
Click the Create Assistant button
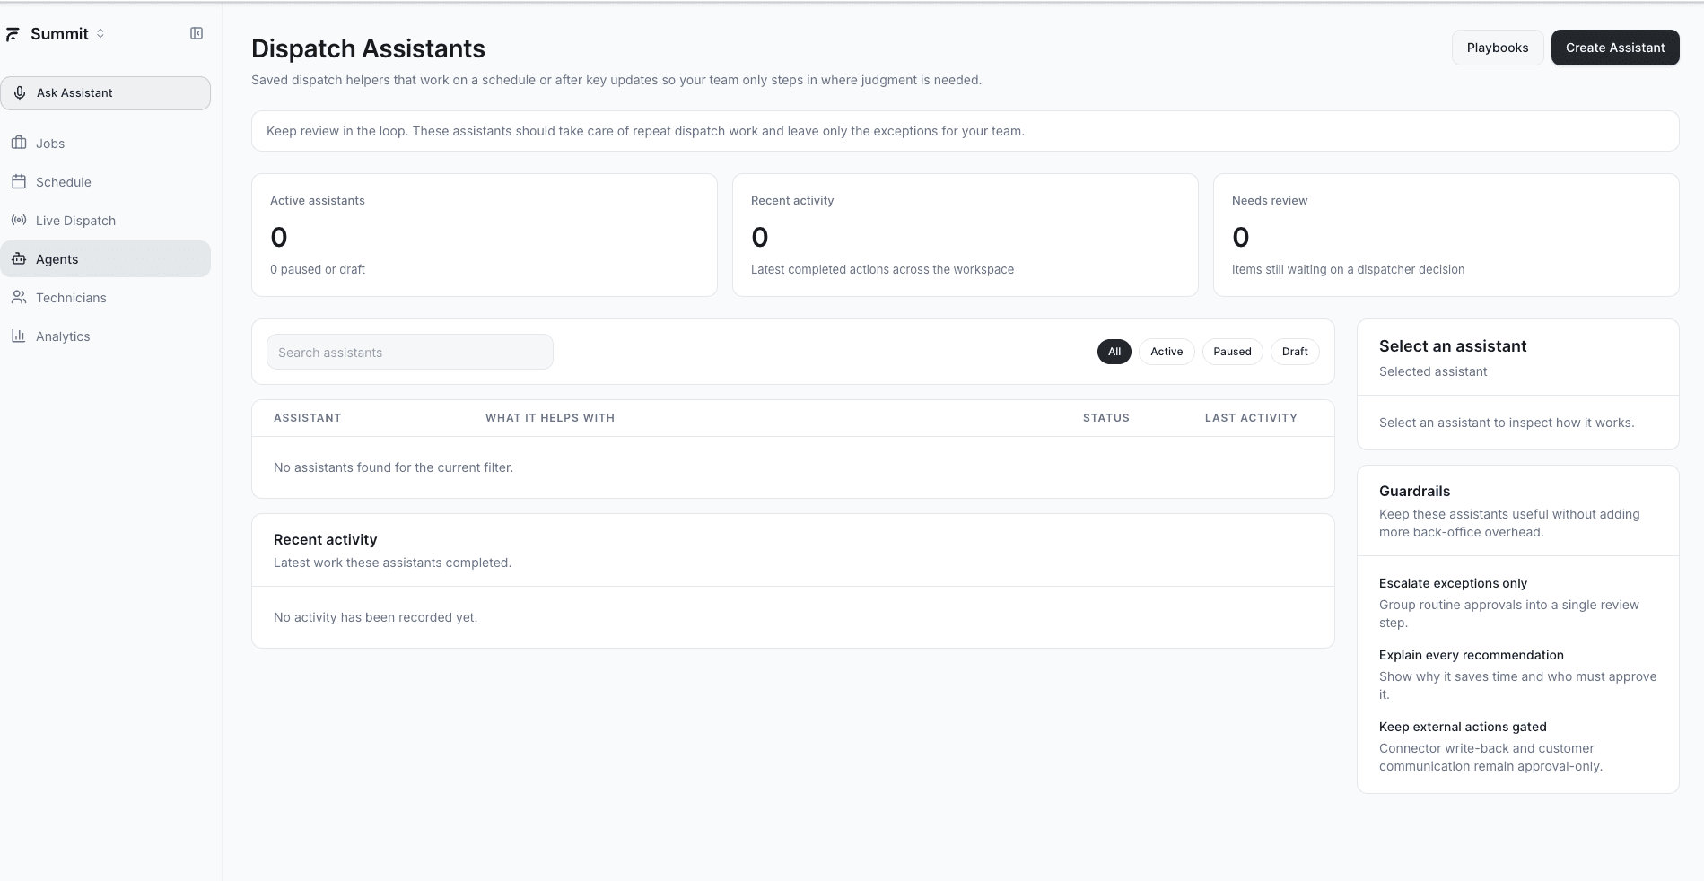(x=1614, y=48)
